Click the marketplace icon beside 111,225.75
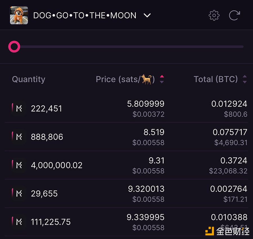The width and height of the screenshot is (253, 239). (x=19, y=222)
